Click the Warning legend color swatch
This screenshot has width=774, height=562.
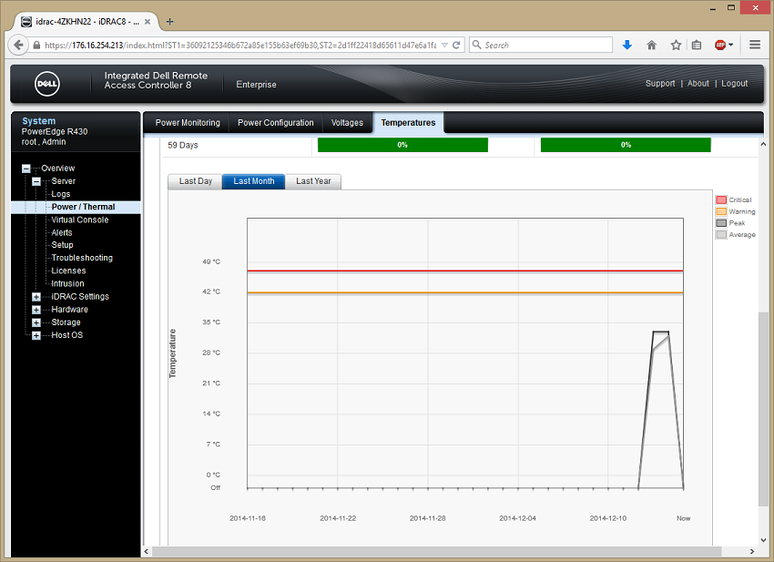[721, 211]
